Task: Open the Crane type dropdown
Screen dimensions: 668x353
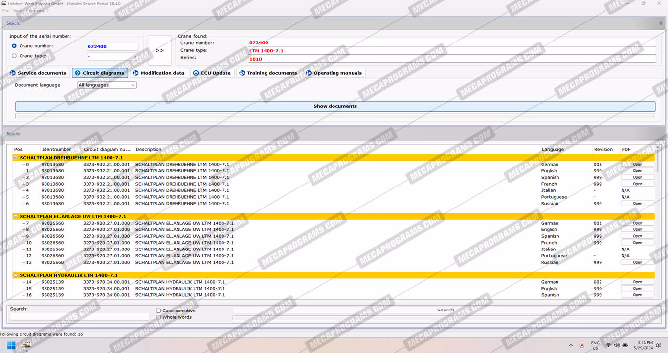Action: coord(112,56)
